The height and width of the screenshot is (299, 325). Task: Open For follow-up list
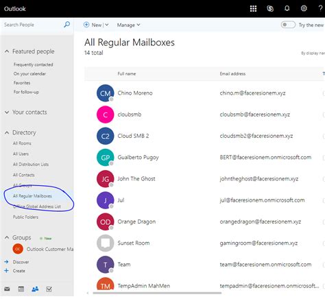[x=26, y=92]
